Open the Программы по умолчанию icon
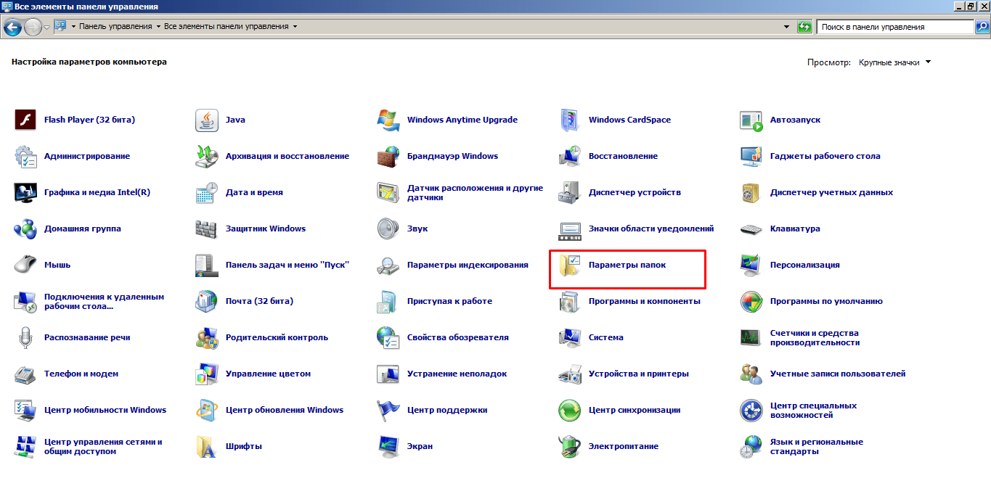This screenshot has height=494, width=991. (751, 301)
